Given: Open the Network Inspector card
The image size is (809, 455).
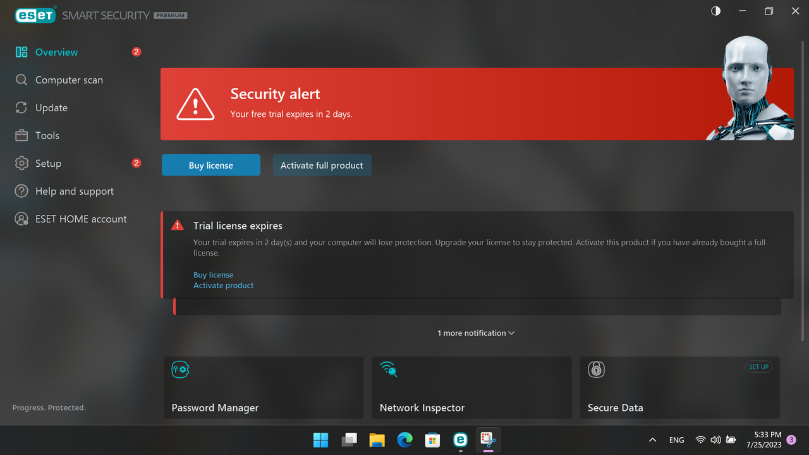Looking at the screenshot, I should (471, 387).
